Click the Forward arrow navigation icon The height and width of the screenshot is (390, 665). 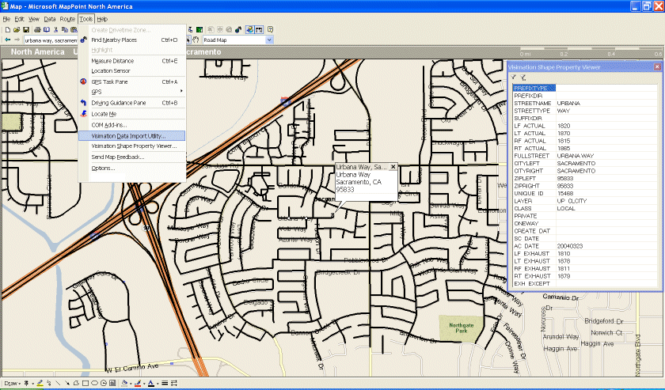(17, 40)
